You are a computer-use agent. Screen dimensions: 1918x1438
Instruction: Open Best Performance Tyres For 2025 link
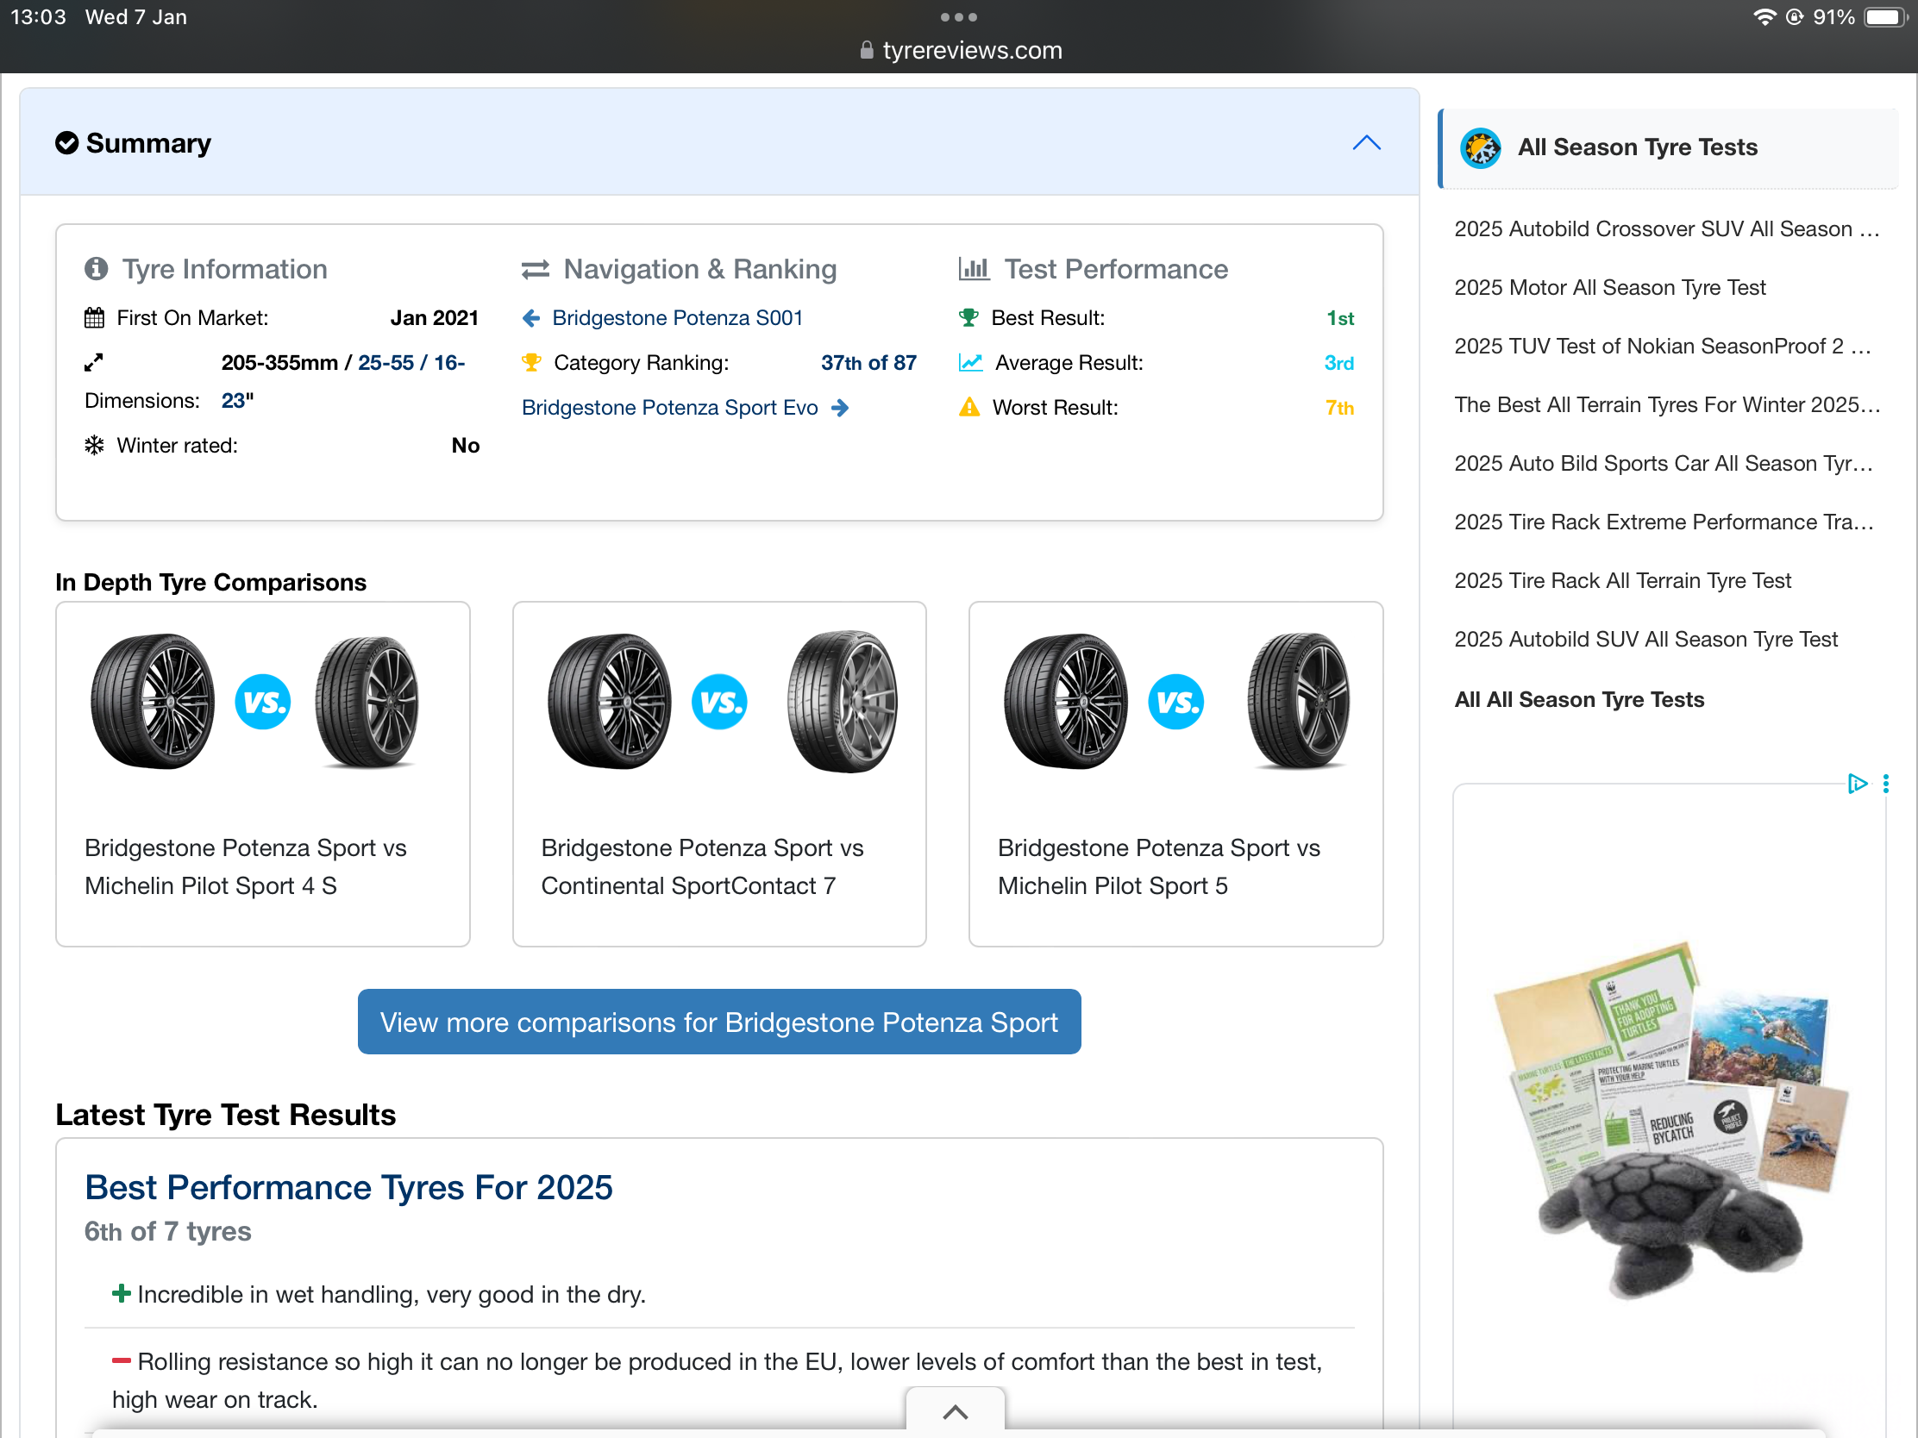(348, 1186)
